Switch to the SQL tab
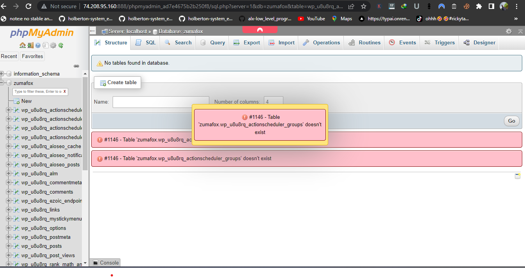The width and height of the screenshot is (525, 277). (145, 42)
